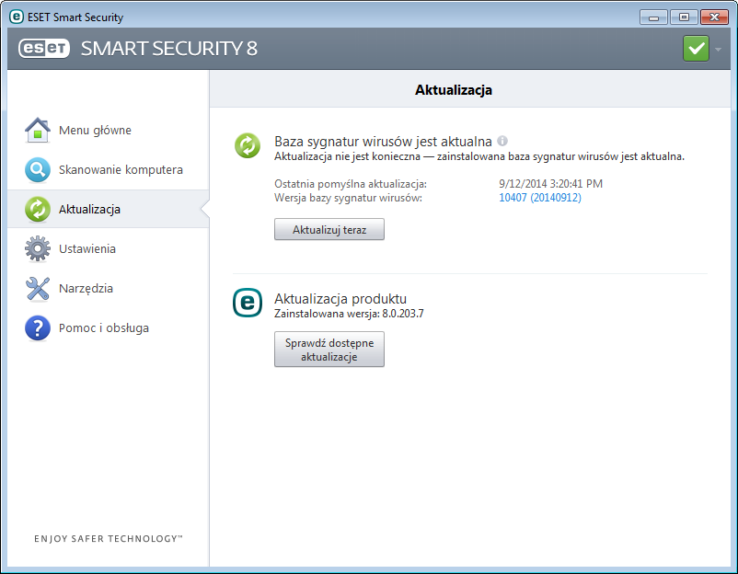Click the green Aktualizacja sidebar icon

coord(38,209)
